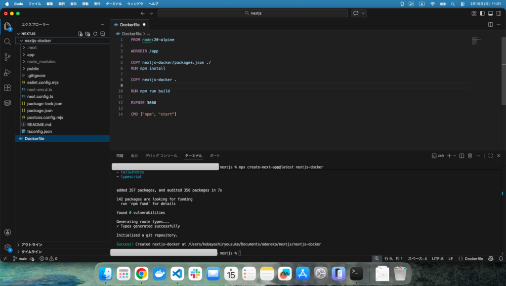506x286 pixels.
Task: Split the editor to the right
Action: [490, 24]
